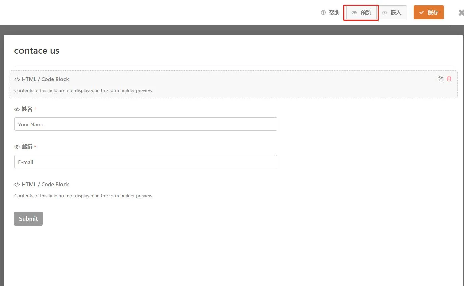The image size is (464, 286).
Task: Click the gray Submit button
Action: [x=28, y=219]
